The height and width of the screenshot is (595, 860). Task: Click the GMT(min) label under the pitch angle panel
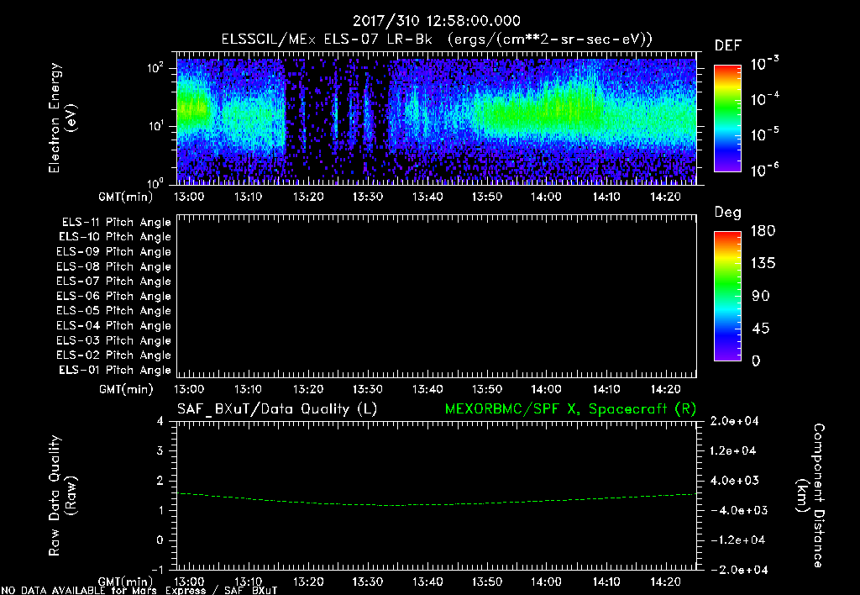(126, 390)
